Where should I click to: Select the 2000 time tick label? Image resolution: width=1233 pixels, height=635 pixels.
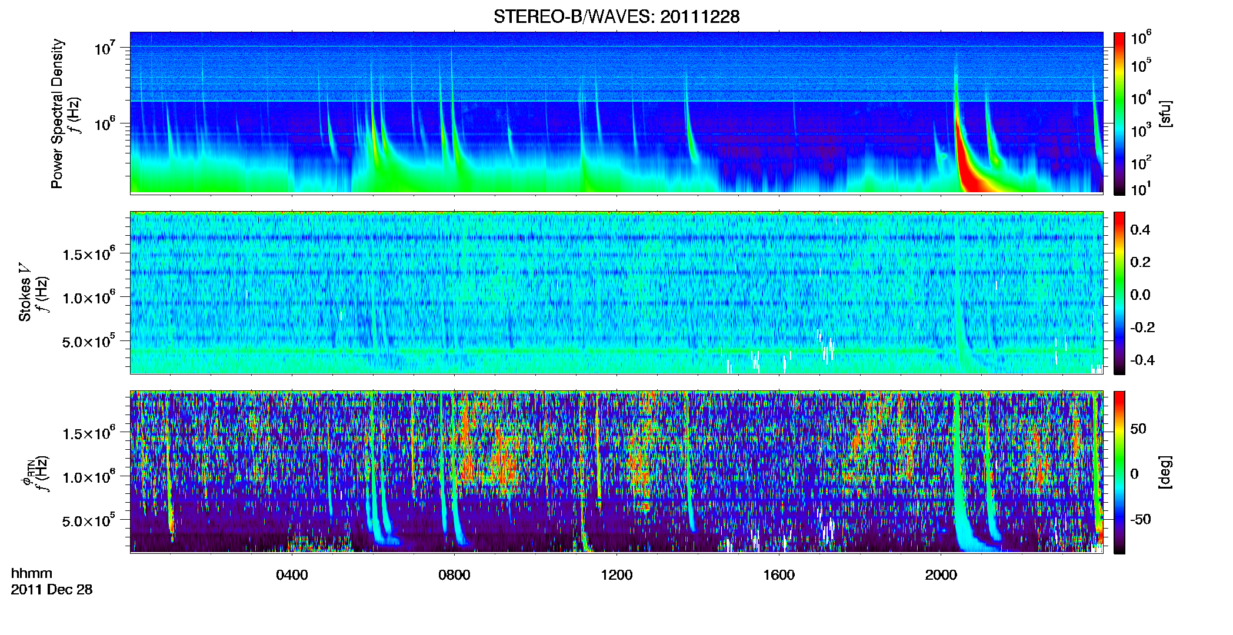(941, 574)
